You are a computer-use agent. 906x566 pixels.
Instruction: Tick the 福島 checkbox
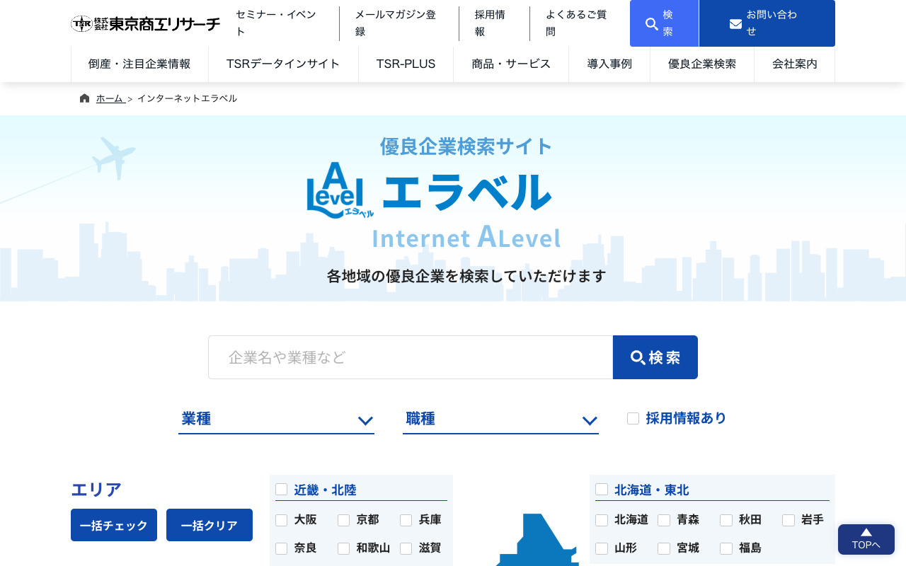tap(726, 548)
